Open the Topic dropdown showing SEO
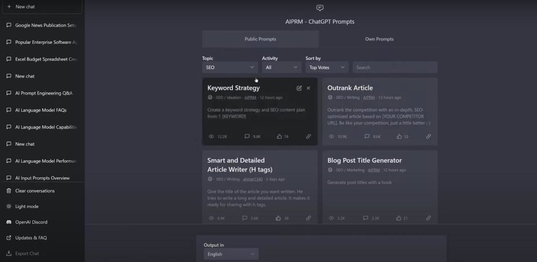Screen dimensions: 537x262 pos(230,68)
